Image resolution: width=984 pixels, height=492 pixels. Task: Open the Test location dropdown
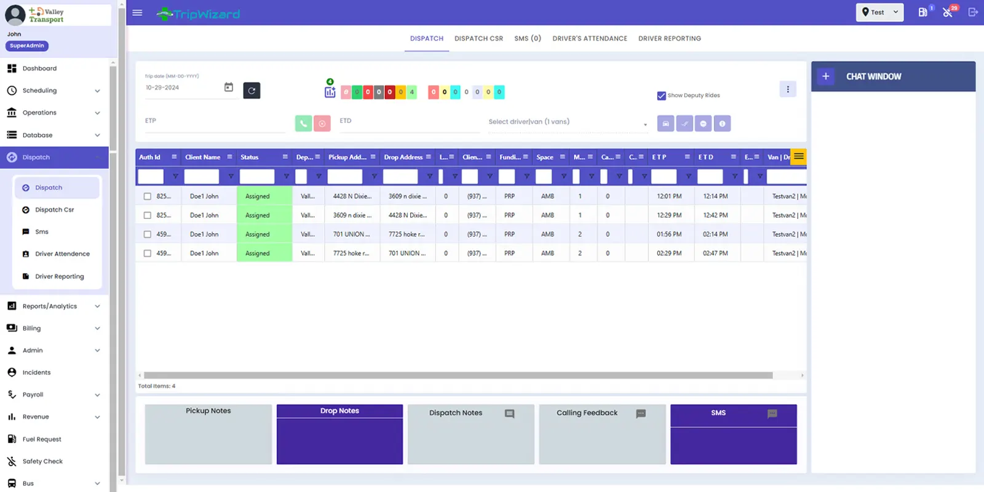click(879, 12)
